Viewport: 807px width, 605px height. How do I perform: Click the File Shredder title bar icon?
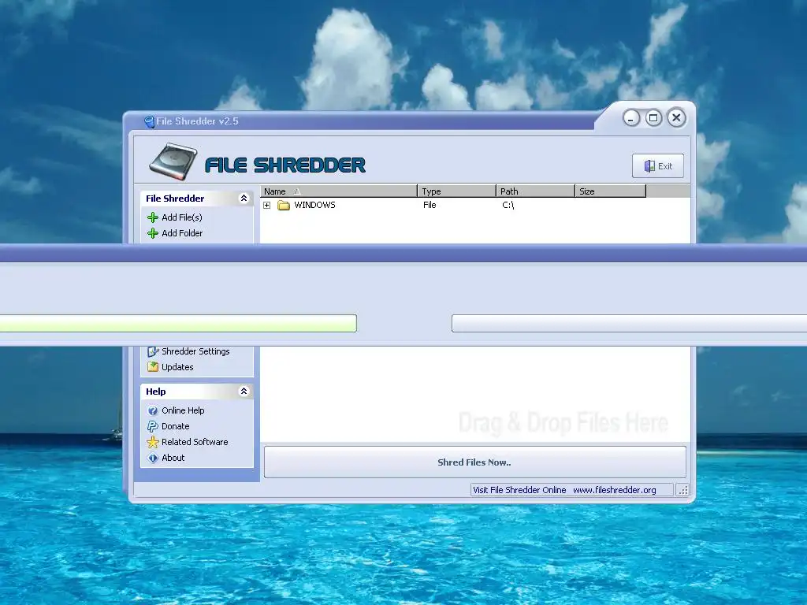pos(149,122)
